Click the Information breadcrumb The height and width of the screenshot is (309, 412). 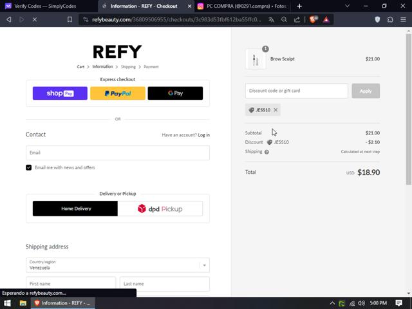click(x=102, y=67)
